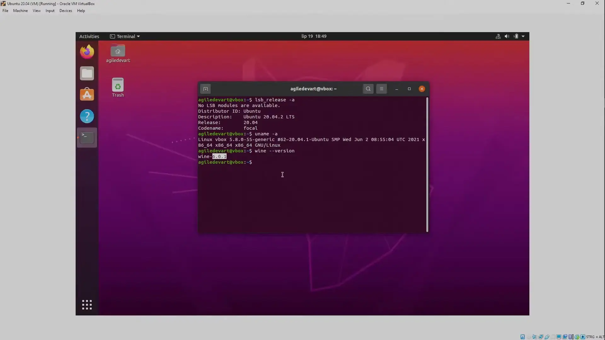Open the VirtualBox Devices menu
605x340 pixels.
(66, 11)
